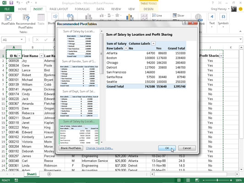Add a new sheet with plus icon

[x=49, y=174]
